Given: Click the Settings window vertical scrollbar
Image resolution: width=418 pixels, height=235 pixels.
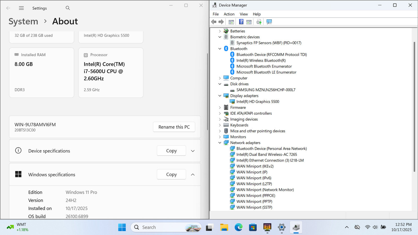Looking at the screenshot, I should coord(207,92).
